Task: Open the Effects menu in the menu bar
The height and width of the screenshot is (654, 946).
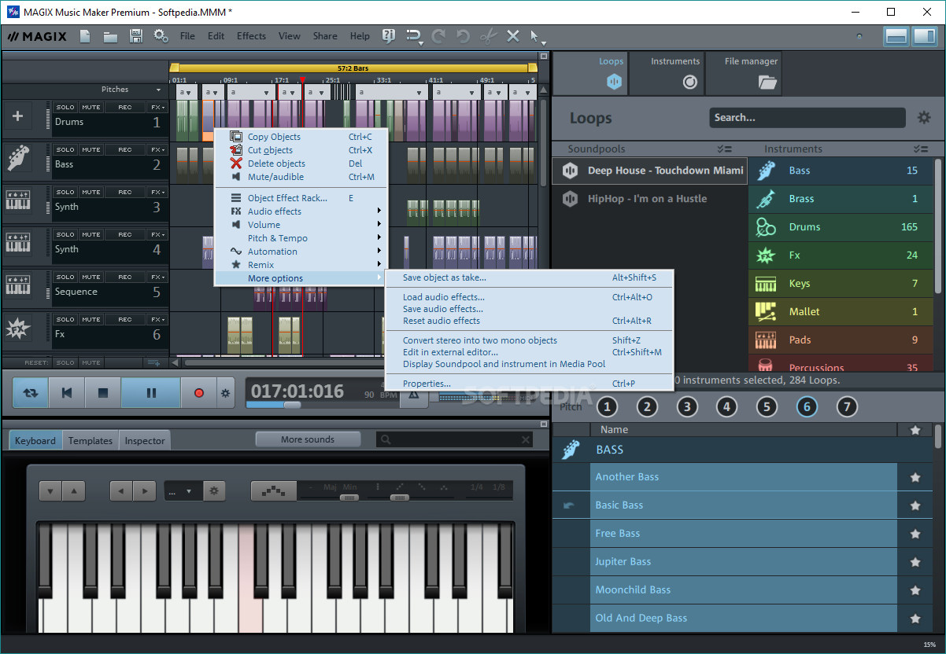Action: (x=251, y=36)
